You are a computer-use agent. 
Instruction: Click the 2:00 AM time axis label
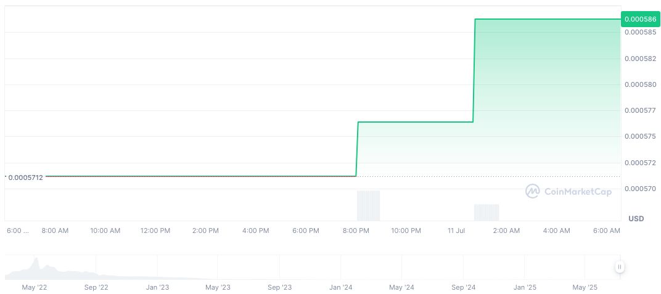pos(506,231)
